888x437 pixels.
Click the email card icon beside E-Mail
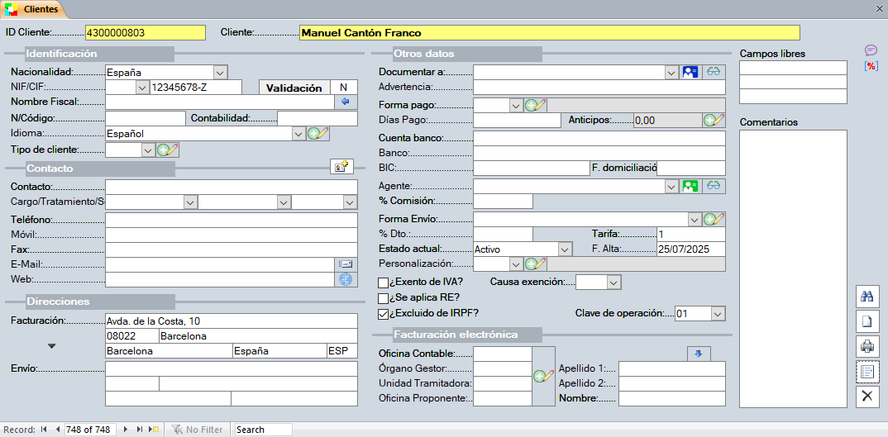coord(346,264)
